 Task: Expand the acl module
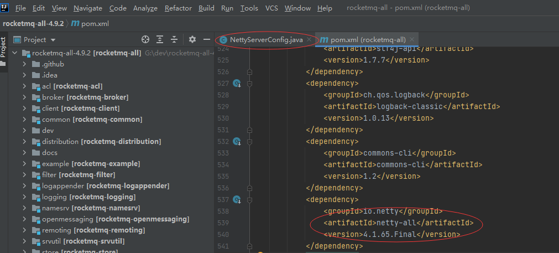click(x=24, y=86)
